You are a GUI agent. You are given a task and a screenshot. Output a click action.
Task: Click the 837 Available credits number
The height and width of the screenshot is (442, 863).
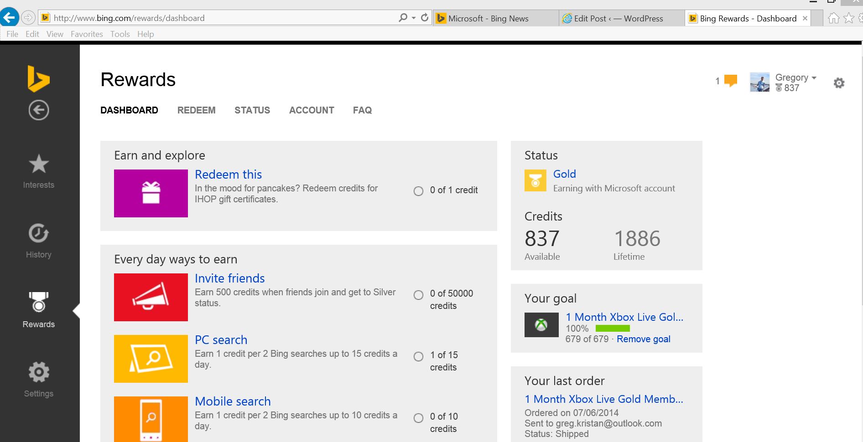point(542,238)
